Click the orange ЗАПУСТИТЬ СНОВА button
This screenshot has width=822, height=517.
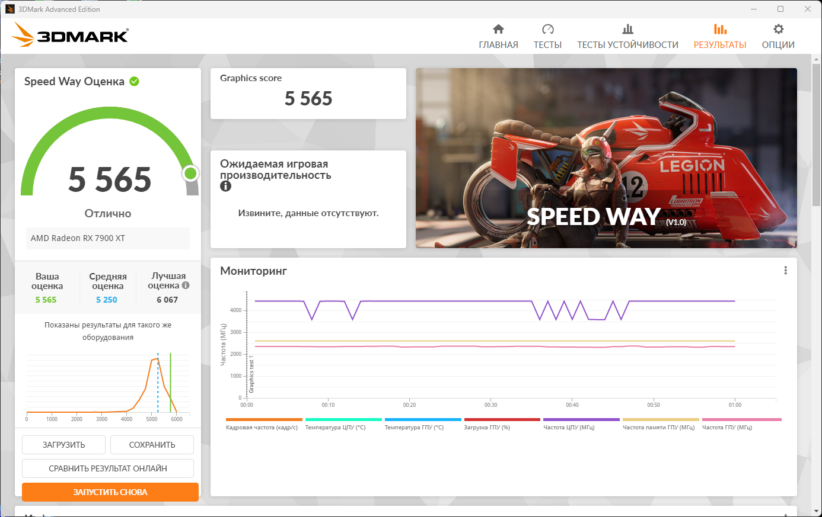[x=110, y=492]
